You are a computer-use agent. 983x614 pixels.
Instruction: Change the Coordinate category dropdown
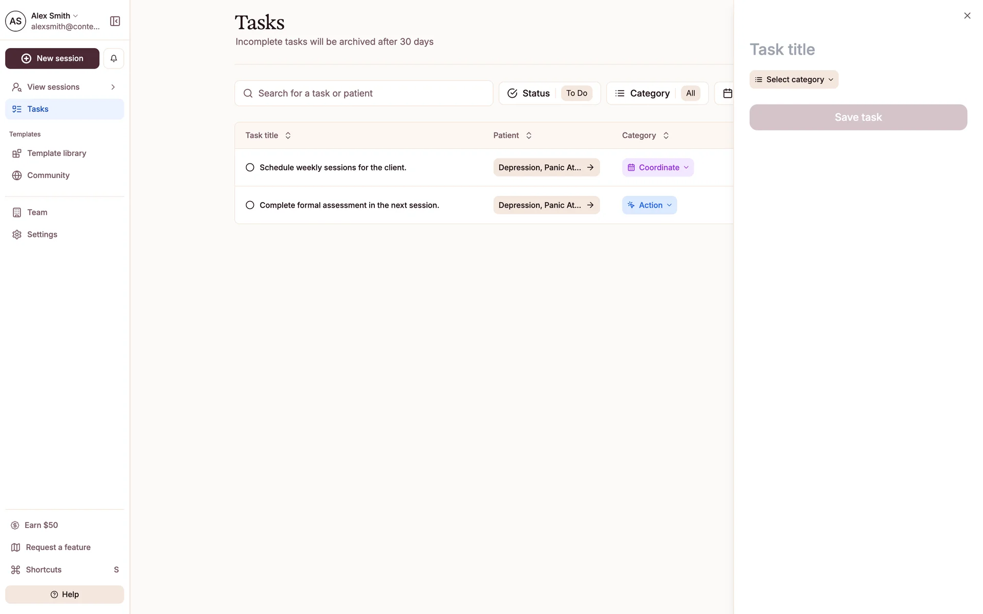pyautogui.click(x=658, y=167)
